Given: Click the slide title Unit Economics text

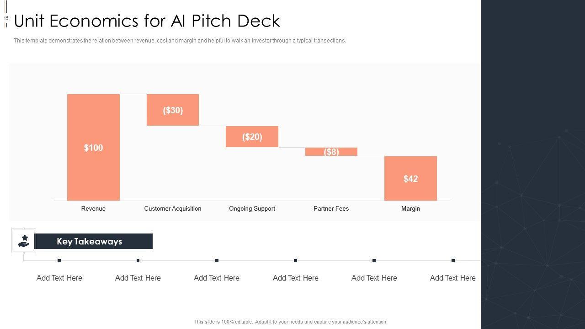Looking at the screenshot, I should click(x=147, y=21).
